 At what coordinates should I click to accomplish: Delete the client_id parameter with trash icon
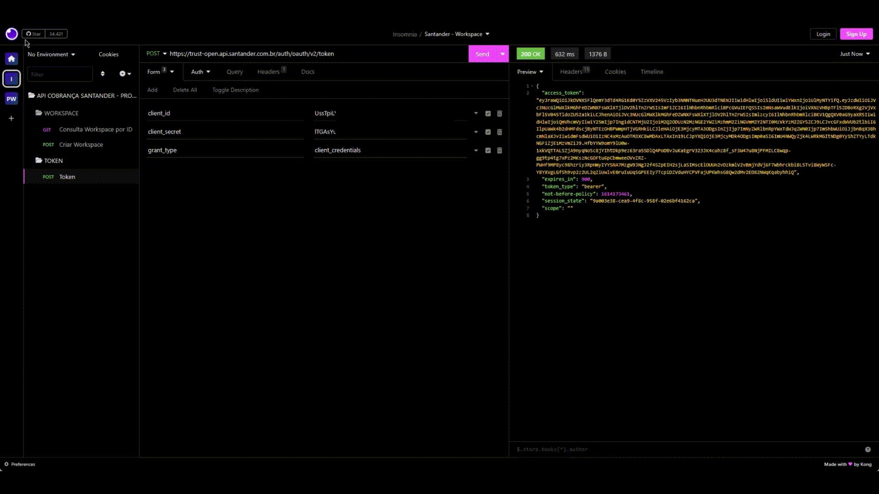tap(499, 113)
